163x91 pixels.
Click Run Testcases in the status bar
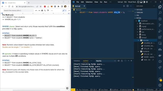click(x=82, y=90)
